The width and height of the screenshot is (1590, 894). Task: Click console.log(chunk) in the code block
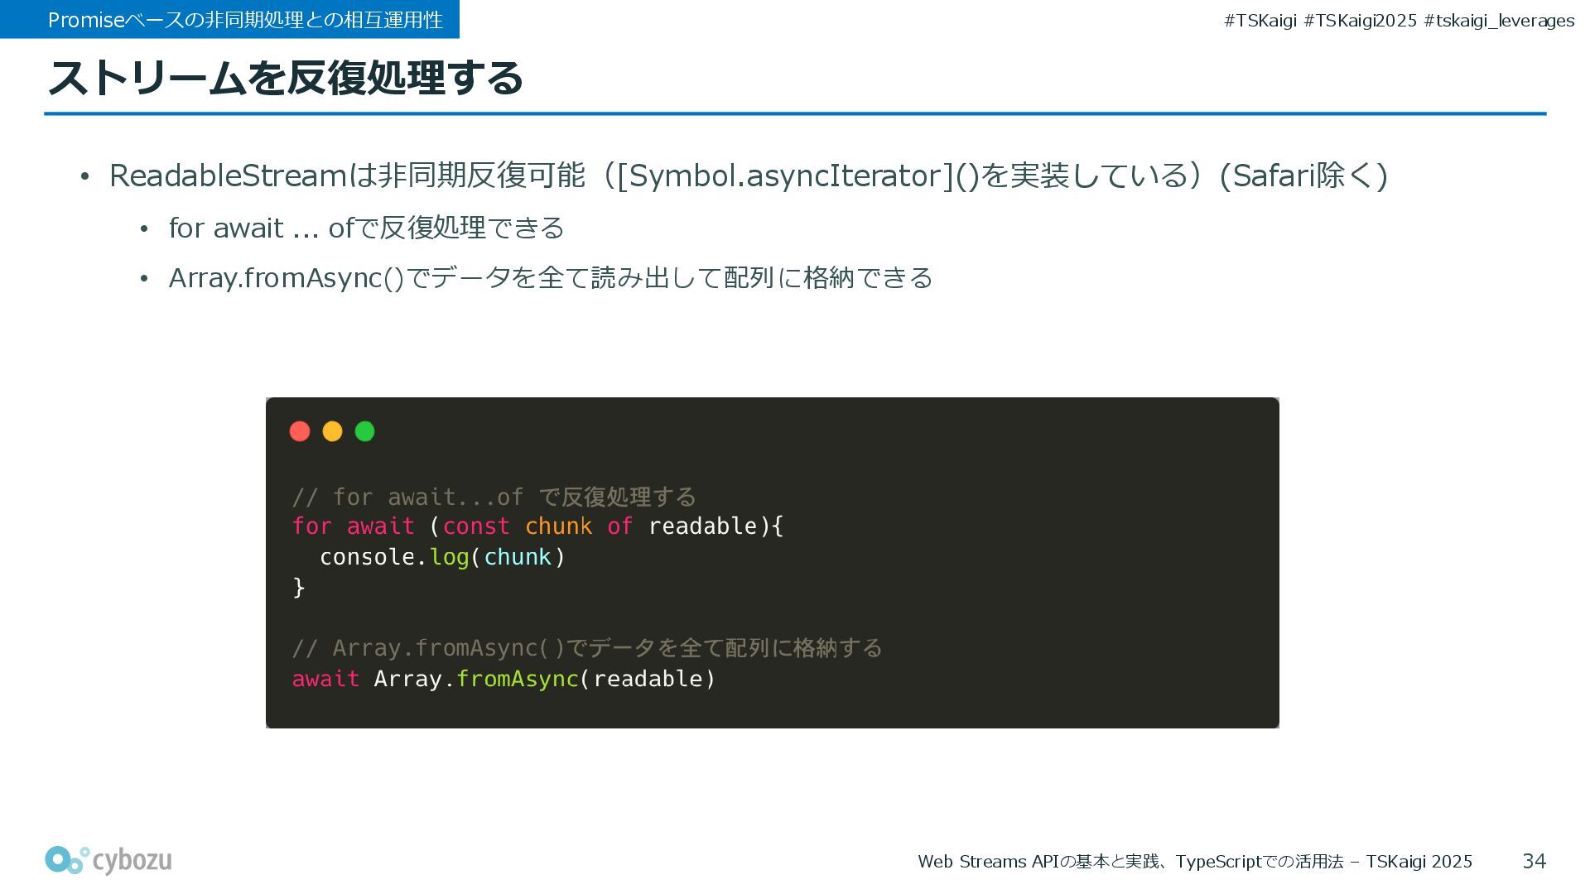tap(442, 557)
